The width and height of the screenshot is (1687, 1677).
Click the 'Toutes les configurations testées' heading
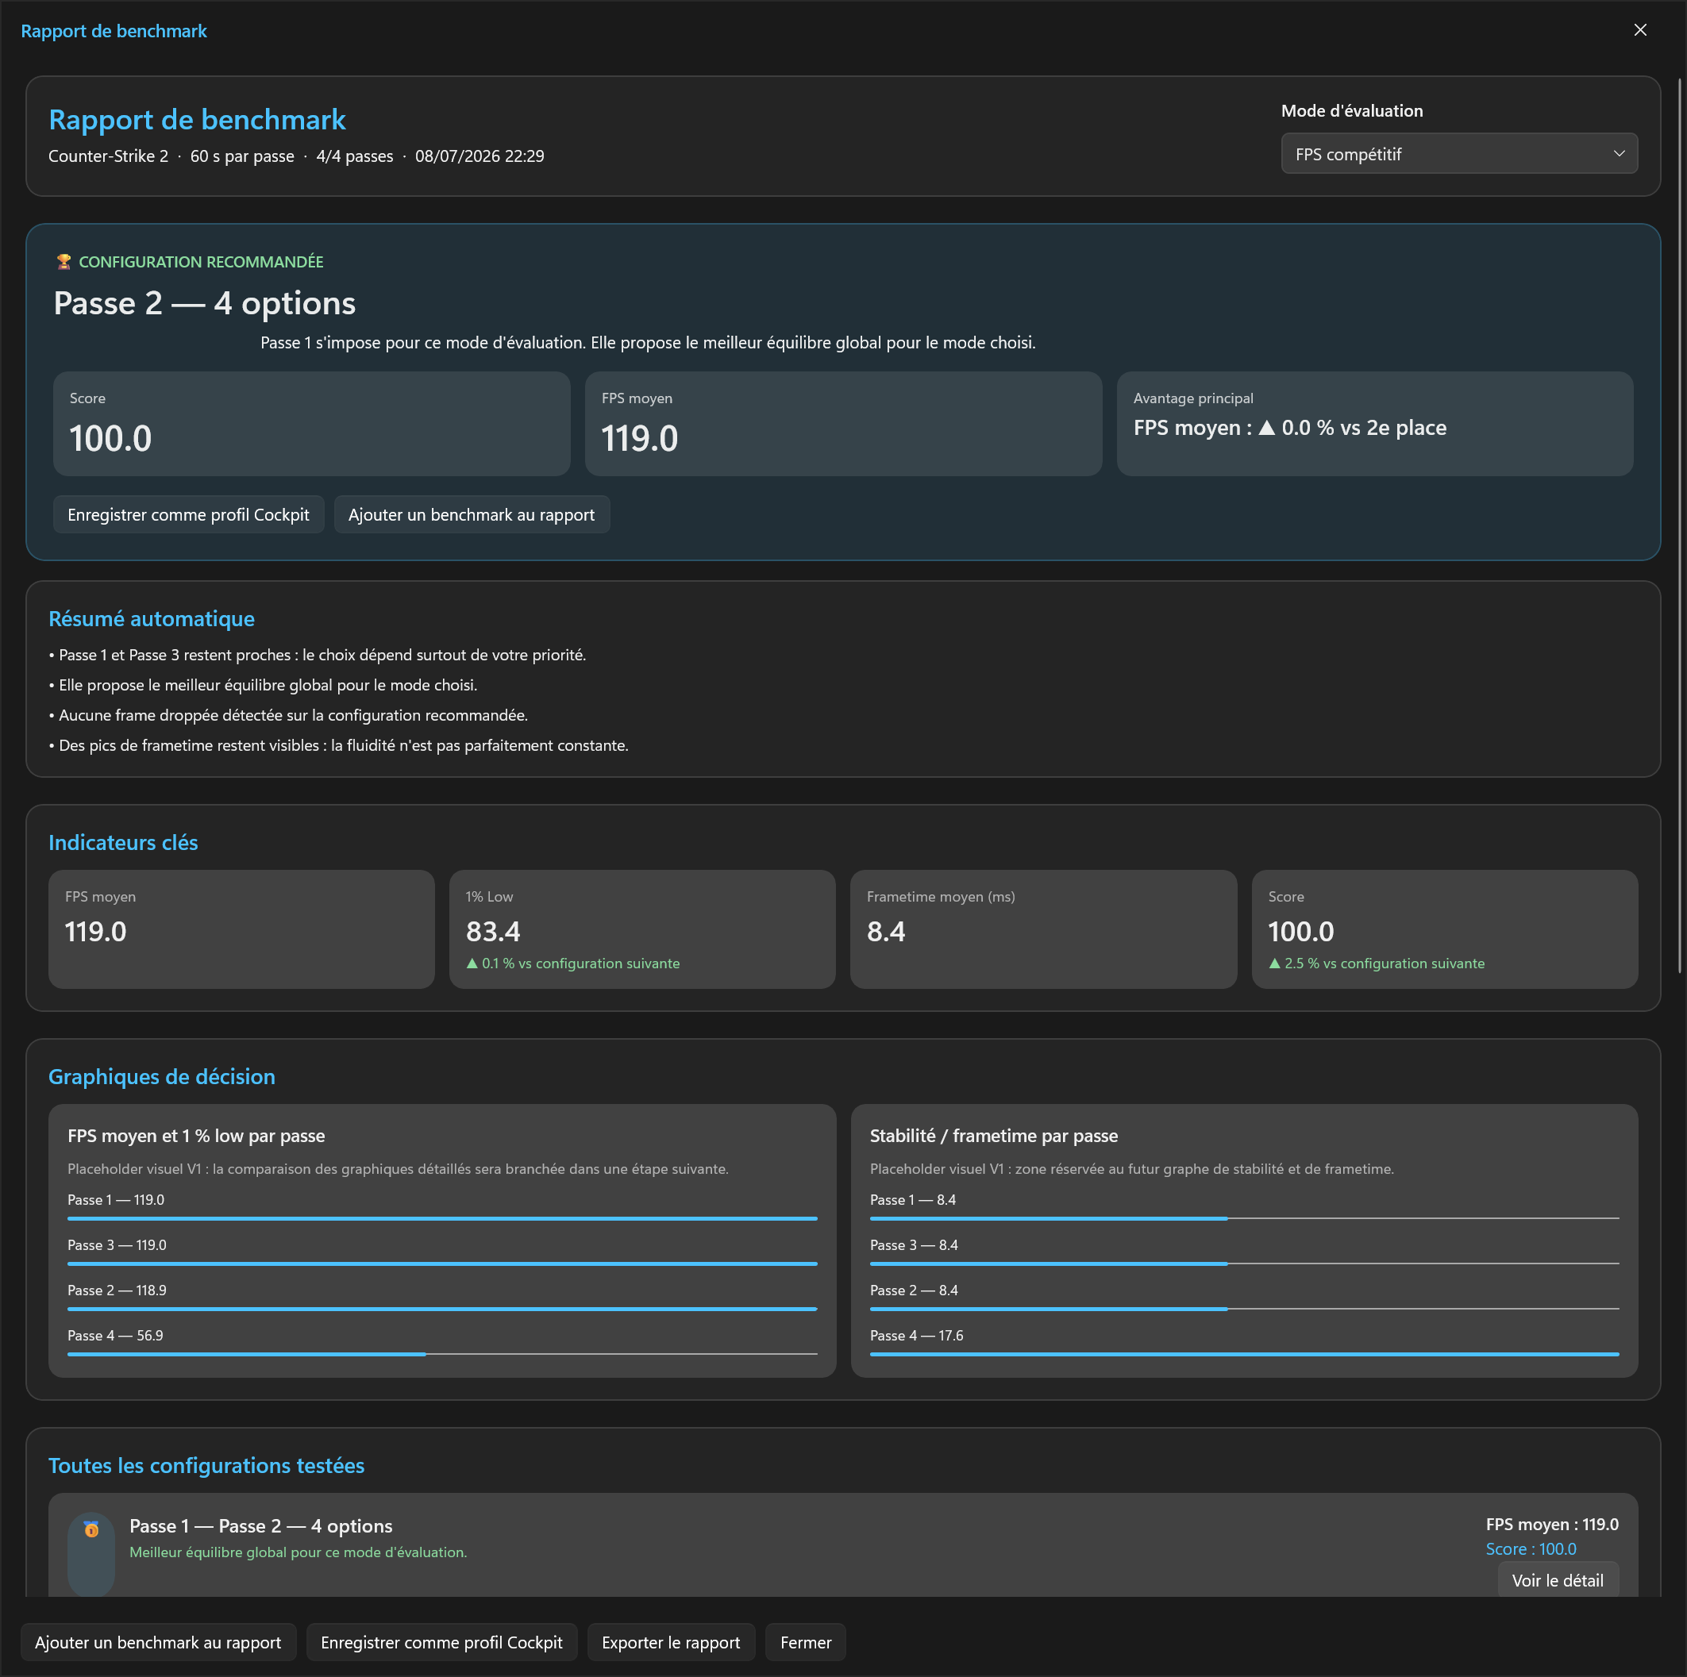206,1466
